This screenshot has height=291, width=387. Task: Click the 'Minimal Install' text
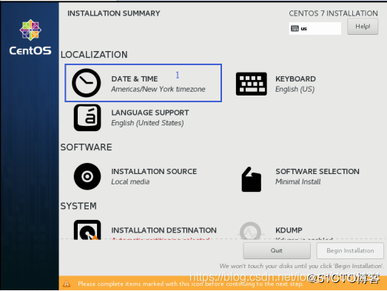(x=298, y=182)
